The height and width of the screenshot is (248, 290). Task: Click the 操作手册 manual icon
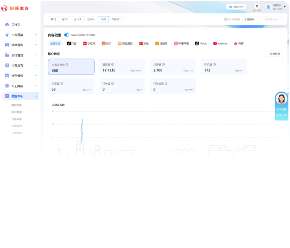point(257,6)
